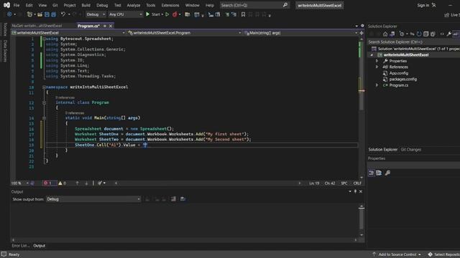Click the New Project toolbar icon
The height and width of the screenshot is (258, 460).
29,14
